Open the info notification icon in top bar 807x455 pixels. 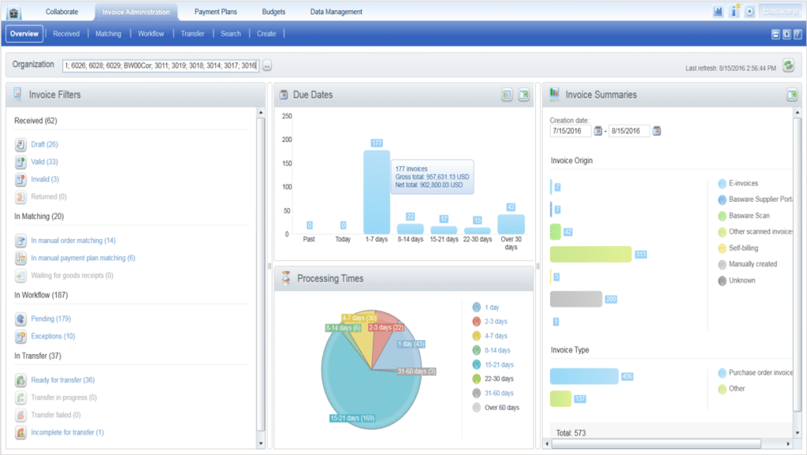coord(735,11)
